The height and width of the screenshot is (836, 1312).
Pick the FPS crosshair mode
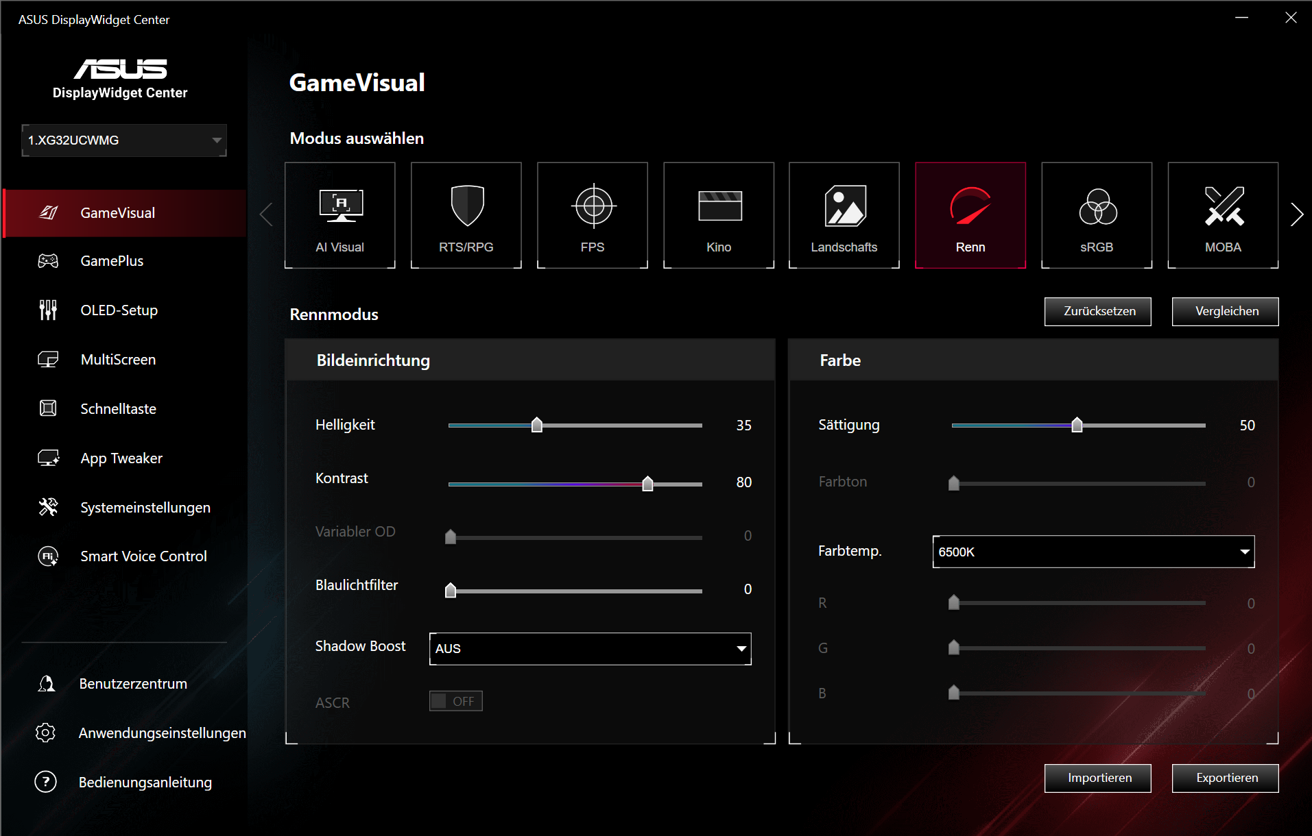click(593, 215)
